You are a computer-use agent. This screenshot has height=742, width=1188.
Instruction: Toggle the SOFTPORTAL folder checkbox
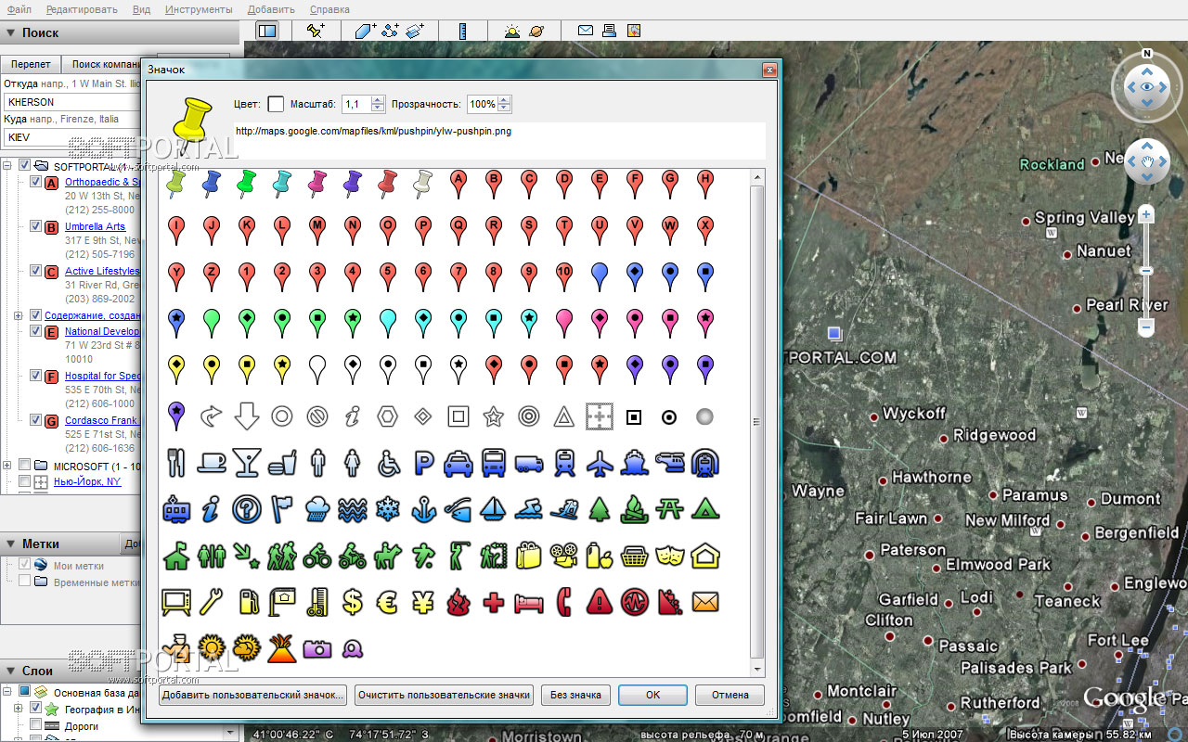(25, 165)
